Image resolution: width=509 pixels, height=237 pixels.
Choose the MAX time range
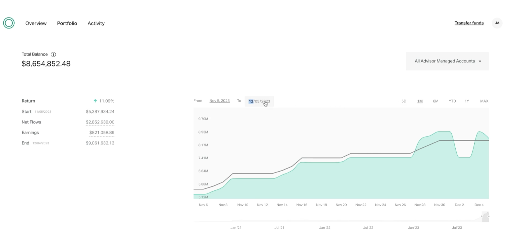[x=484, y=101]
